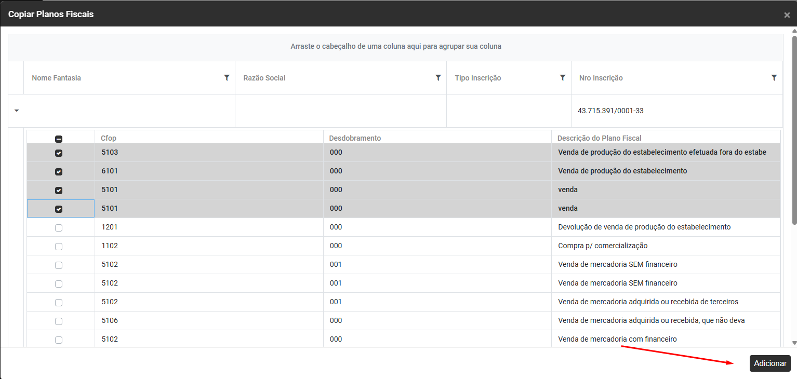797x379 pixels.
Task: Collapse the company row with the arrow
Action: click(x=16, y=111)
